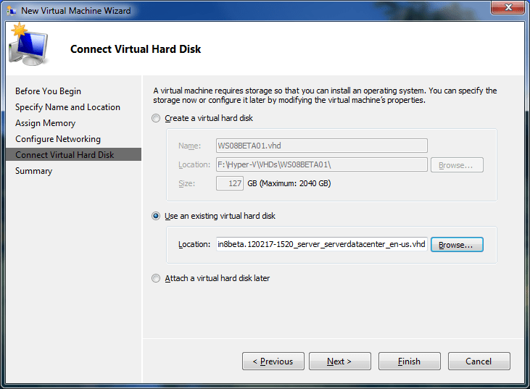
Task: Click Browse for existing disk location
Action: [457, 245]
